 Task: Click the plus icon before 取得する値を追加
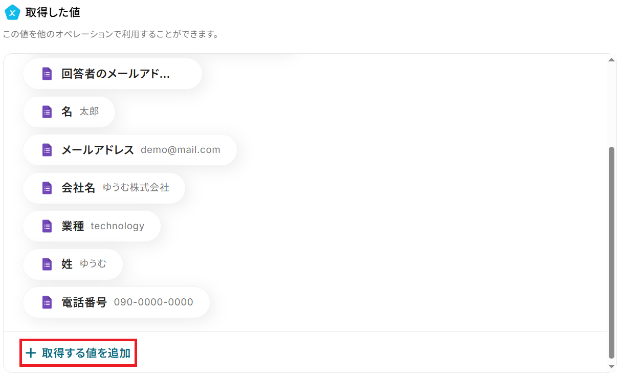point(31,353)
